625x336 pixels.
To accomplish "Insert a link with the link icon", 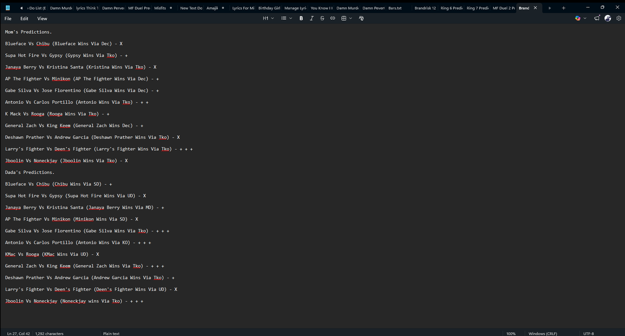I will coord(332,18).
